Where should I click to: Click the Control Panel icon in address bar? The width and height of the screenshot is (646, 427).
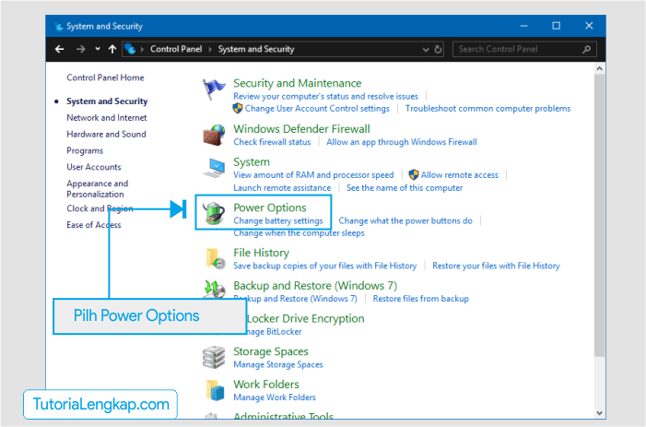[130, 49]
